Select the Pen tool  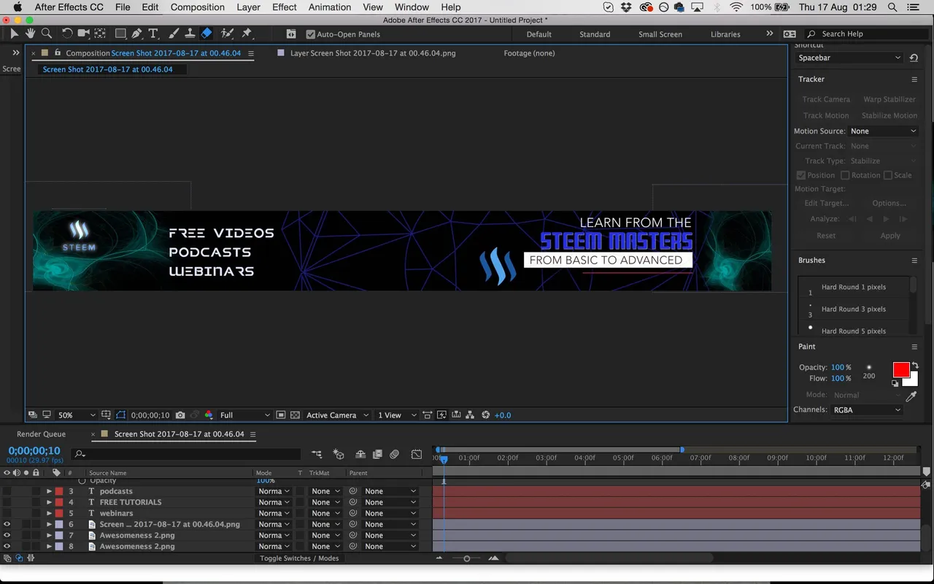[x=137, y=34]
